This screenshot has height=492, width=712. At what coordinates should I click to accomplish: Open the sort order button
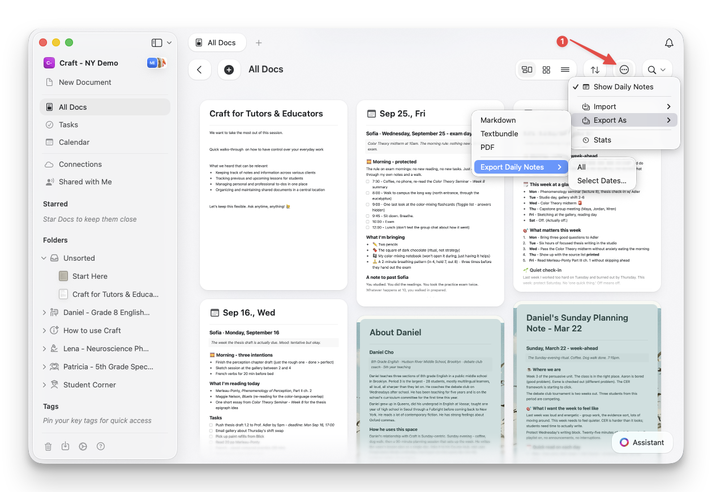click(595, 70)
